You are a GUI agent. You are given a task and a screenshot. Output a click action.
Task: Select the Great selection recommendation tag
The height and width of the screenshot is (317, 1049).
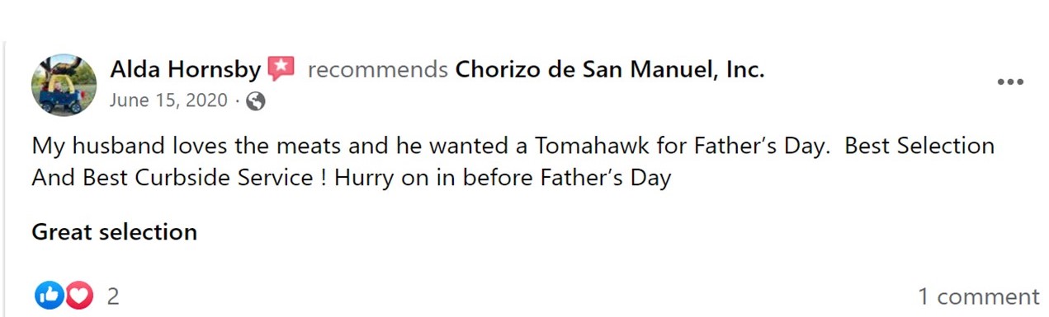(x=114, y=232)
